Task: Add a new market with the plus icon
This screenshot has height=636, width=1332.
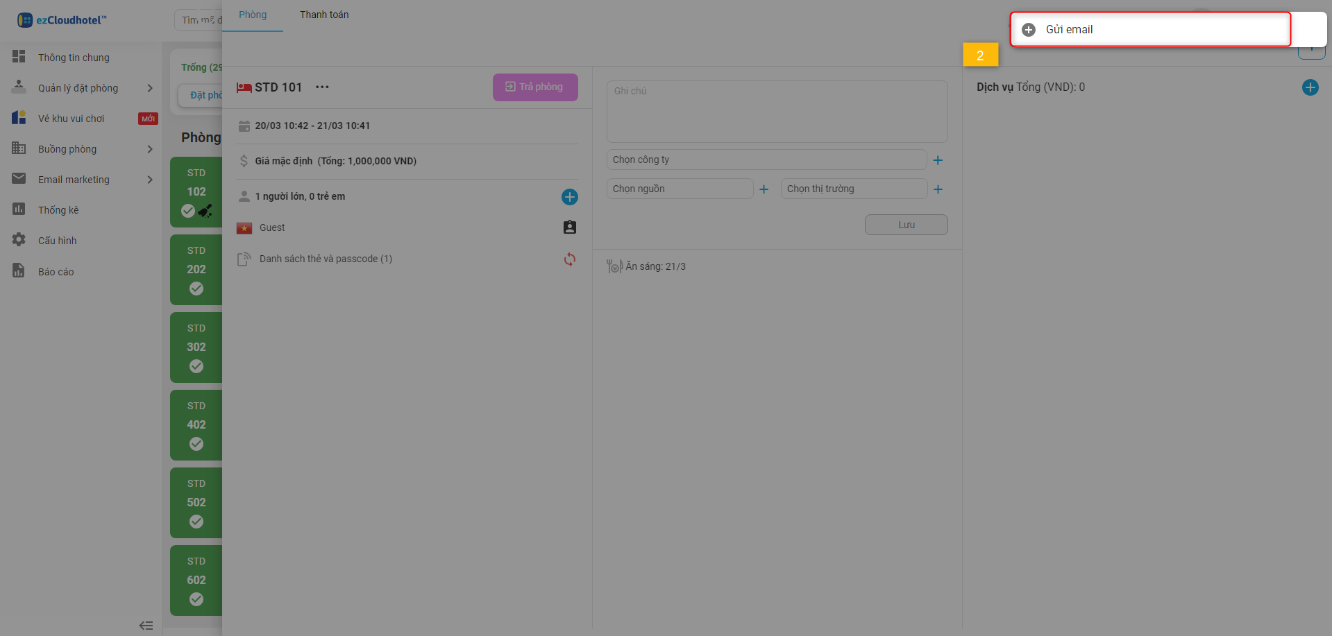Action: tap(938, 189)
